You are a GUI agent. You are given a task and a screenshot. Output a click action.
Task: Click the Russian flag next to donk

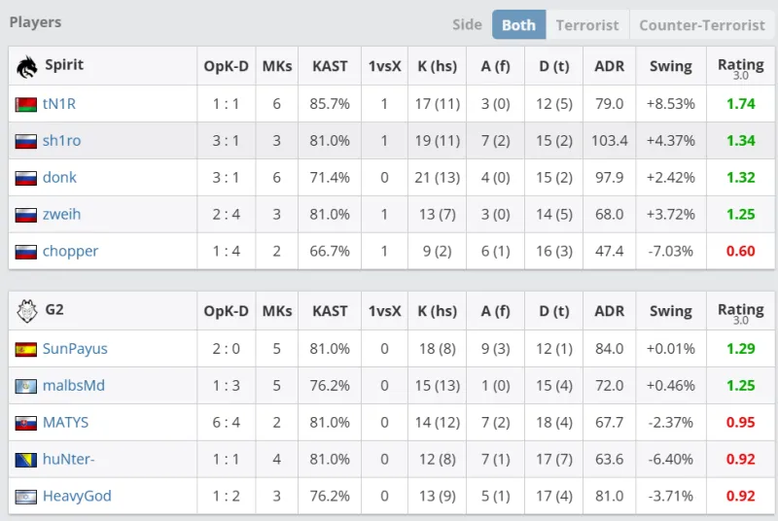pyautogui.click(x=25, y=178)
